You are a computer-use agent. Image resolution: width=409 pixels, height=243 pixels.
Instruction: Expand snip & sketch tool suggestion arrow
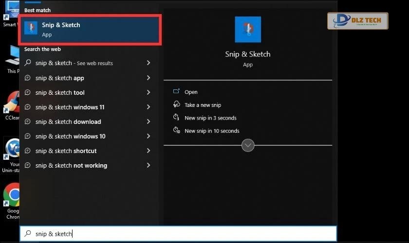pyautogui.click(x=148, y=92)
